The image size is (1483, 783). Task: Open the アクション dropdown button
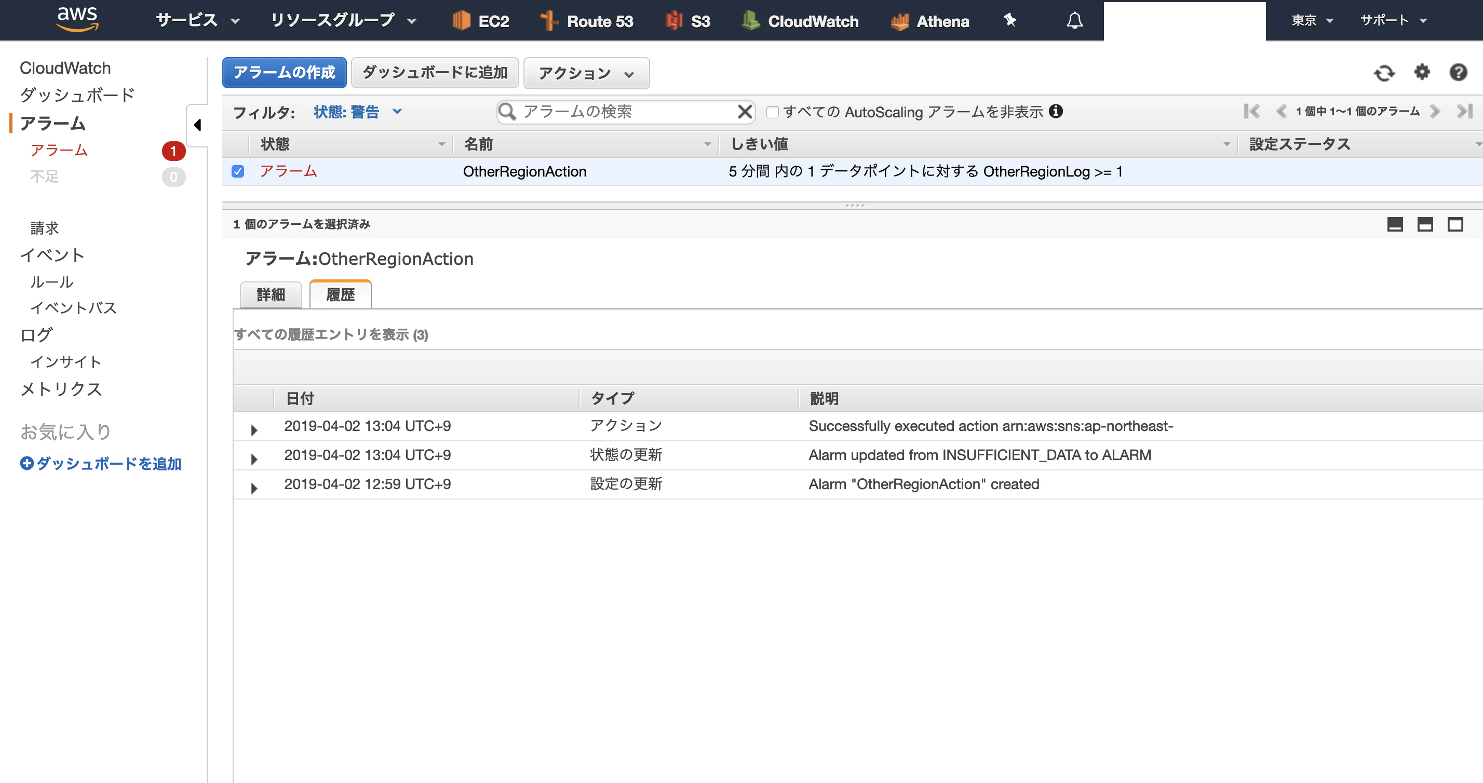[x=586, y=73]
